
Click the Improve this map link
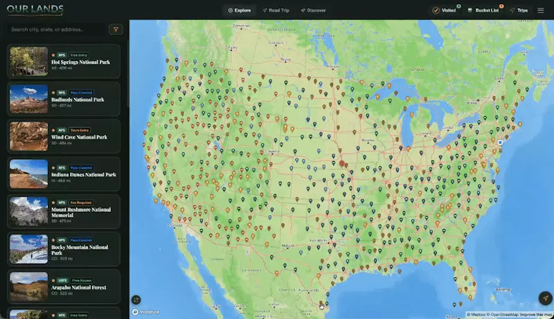point(536,314)
